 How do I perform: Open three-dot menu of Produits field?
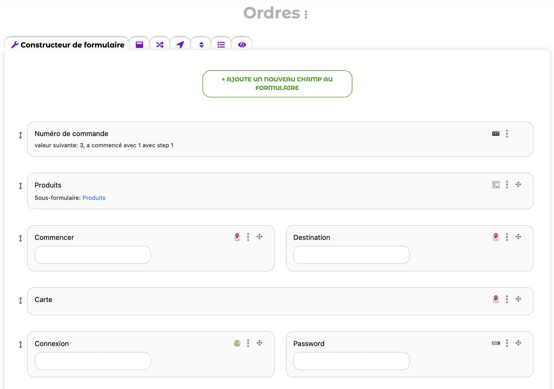507,185
